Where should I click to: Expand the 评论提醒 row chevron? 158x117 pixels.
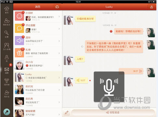[x=59, y=29]
